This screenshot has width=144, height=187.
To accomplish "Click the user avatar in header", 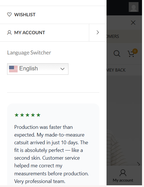I will click(x=133, y=7).
